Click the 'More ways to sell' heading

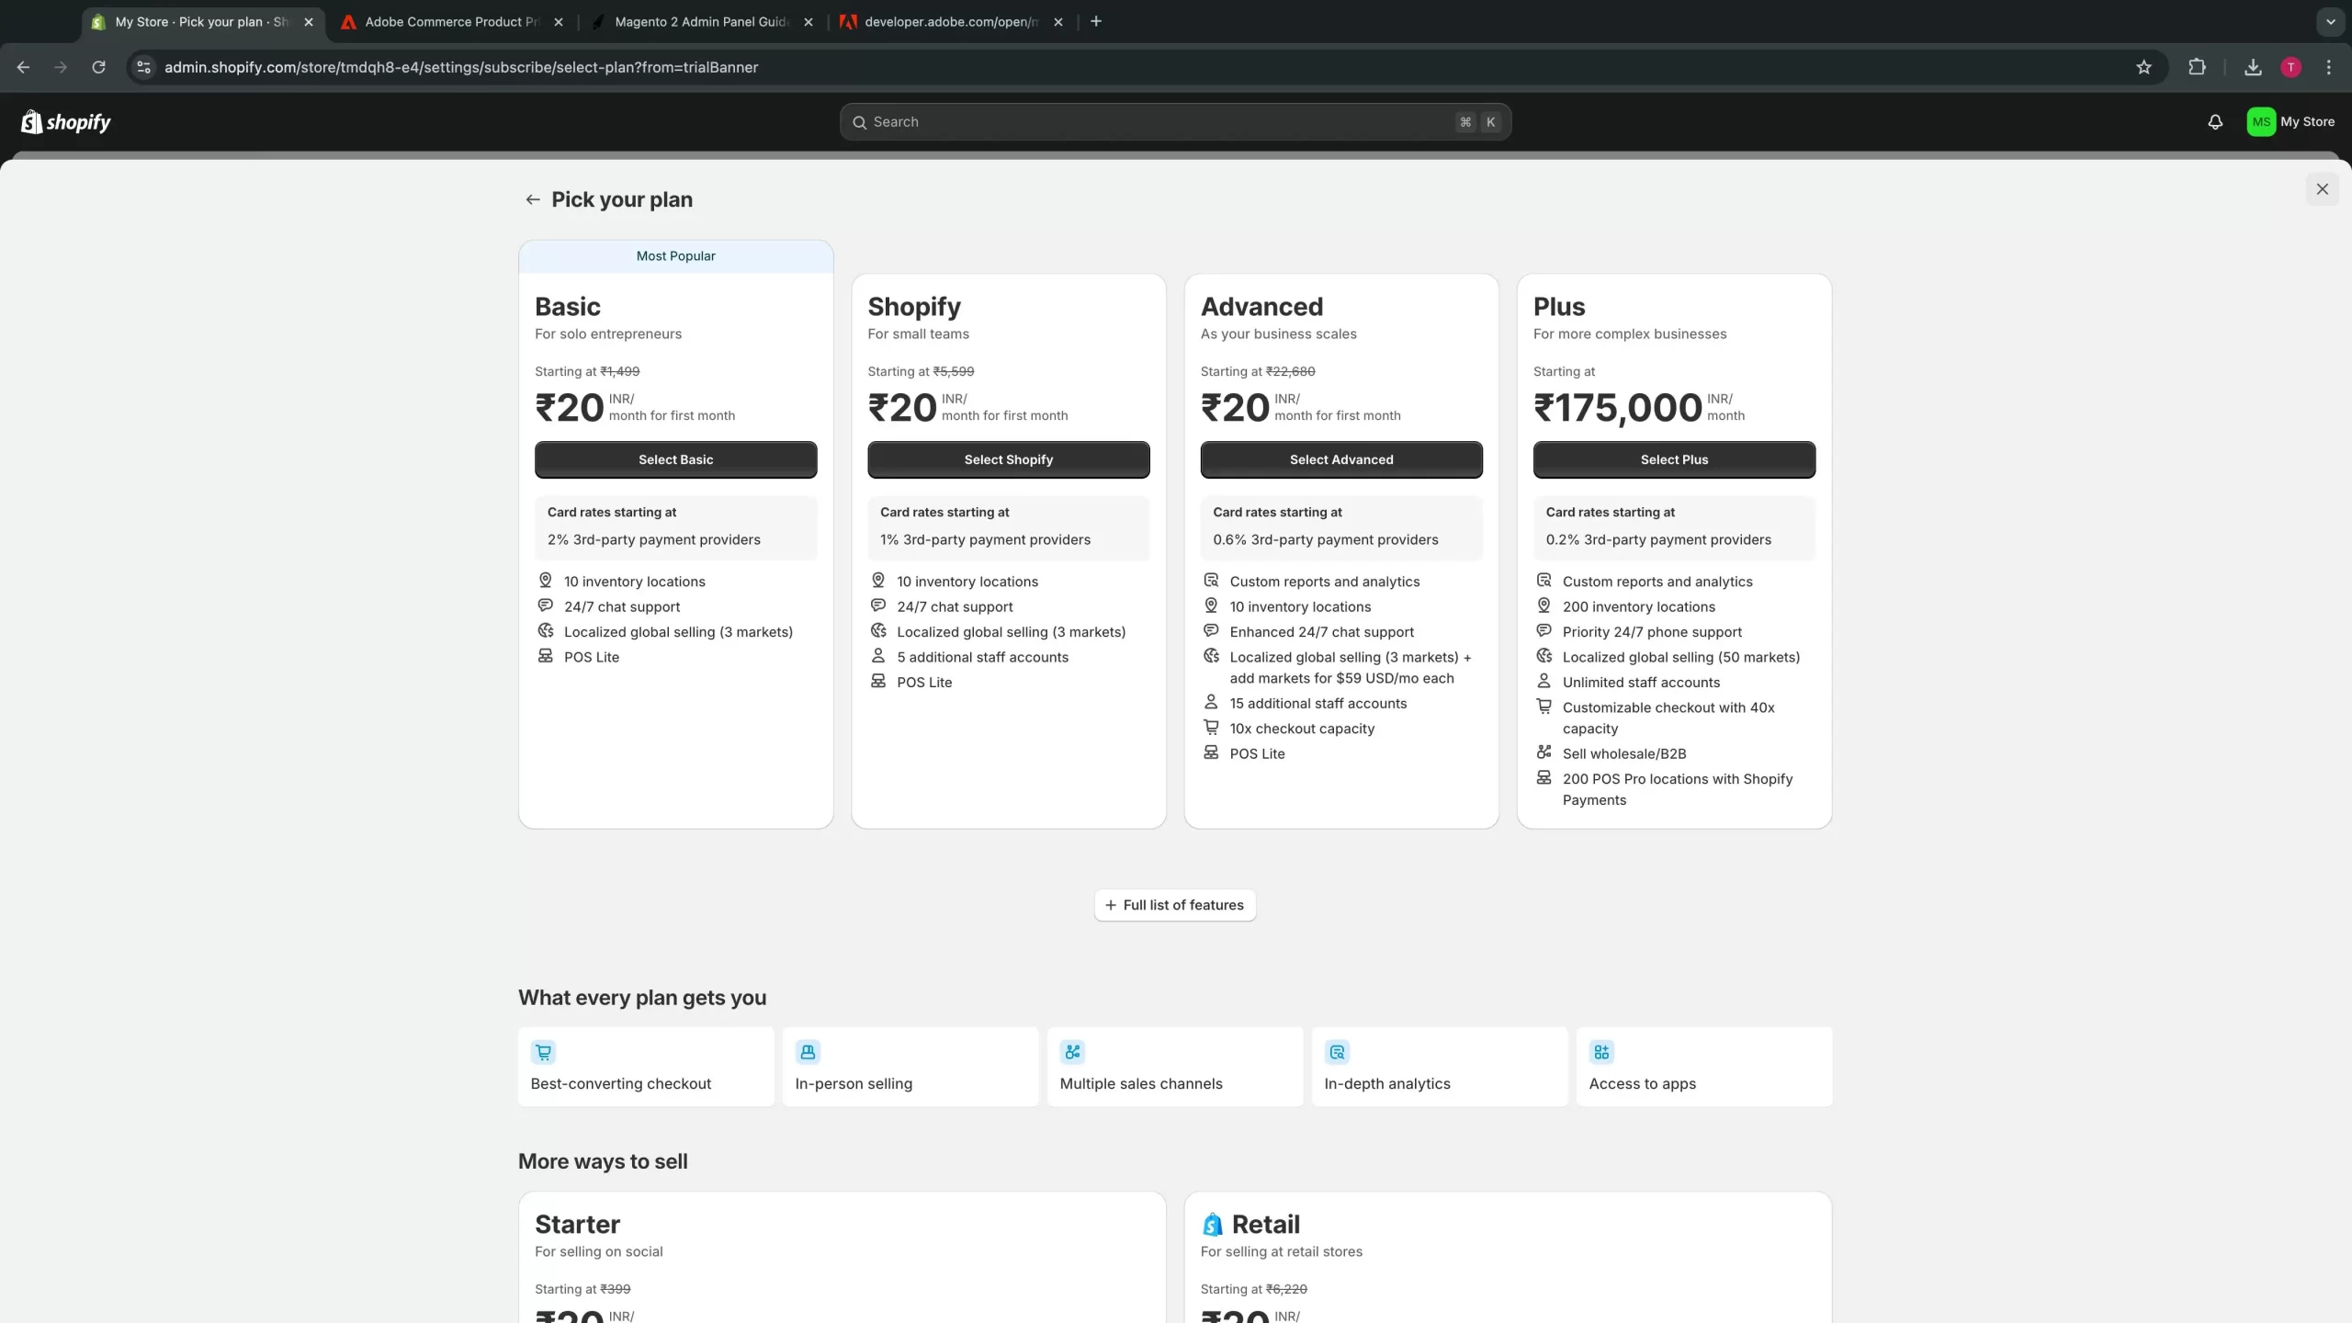tap(603, 1161)
